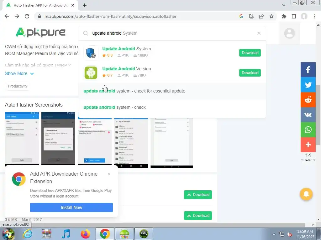Image resolution: width=321 pixels, height=240 pixels.
Task: Open the Update Android System result title
Action: [127, 49]
